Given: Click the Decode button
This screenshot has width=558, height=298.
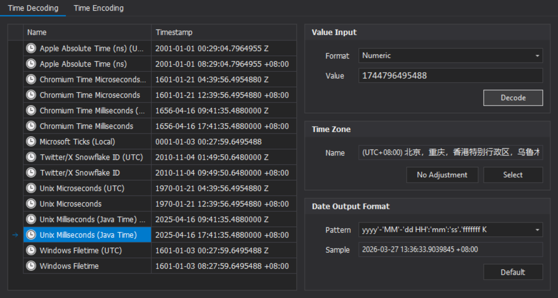Looking at the screenshot, I should click(x=513, y=98).
